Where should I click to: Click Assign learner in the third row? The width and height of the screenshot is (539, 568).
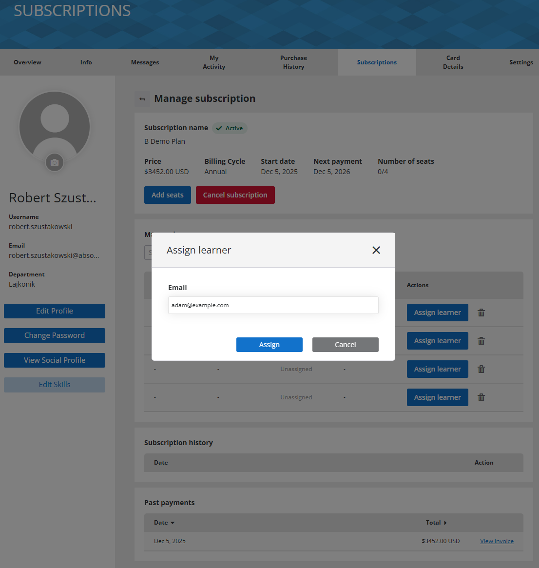point(437,369)
